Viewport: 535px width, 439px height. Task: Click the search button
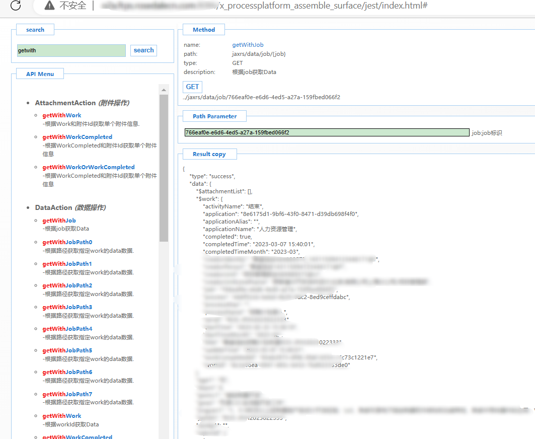pos(143,50)
